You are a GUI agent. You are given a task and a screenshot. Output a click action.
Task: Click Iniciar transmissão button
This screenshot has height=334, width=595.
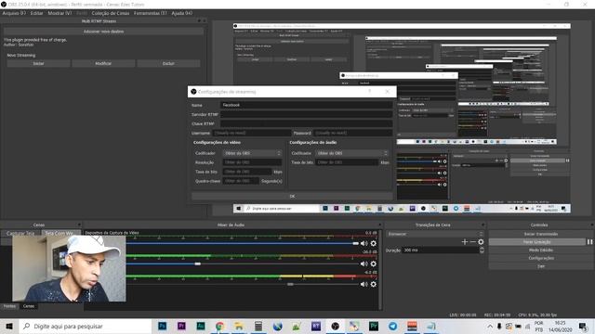(x=541, y=234)
